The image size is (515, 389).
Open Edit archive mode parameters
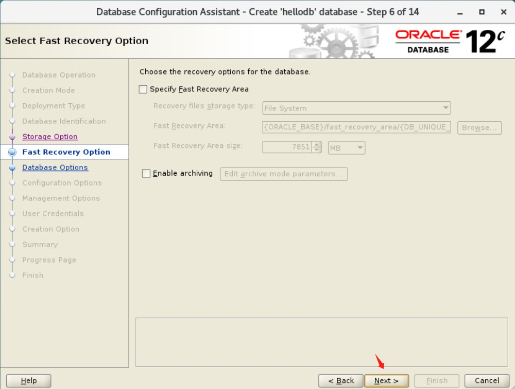284,174
